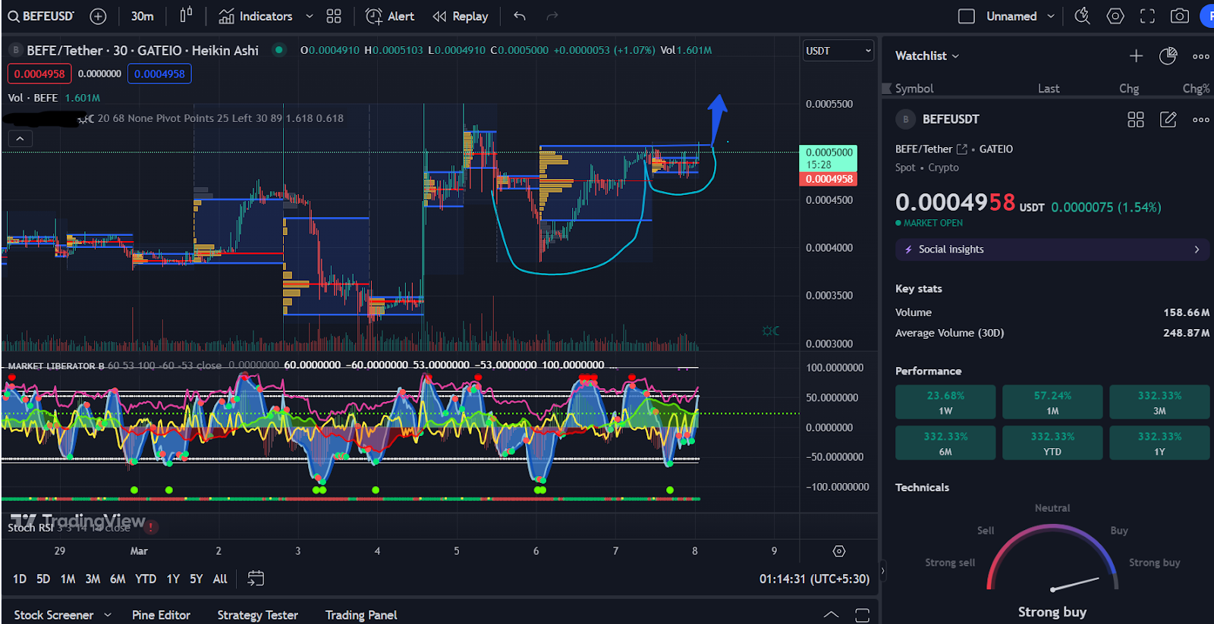Set chart range to 1D
This screenshot has height=624, width=1214.
[x=20, y=579]
